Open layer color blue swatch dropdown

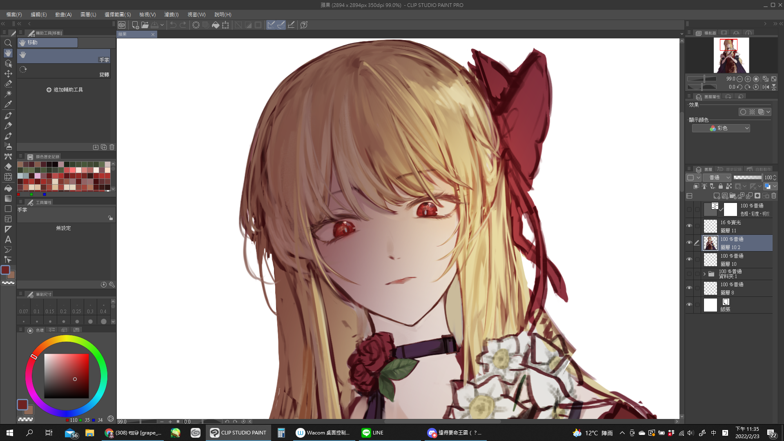click(770, 186)
